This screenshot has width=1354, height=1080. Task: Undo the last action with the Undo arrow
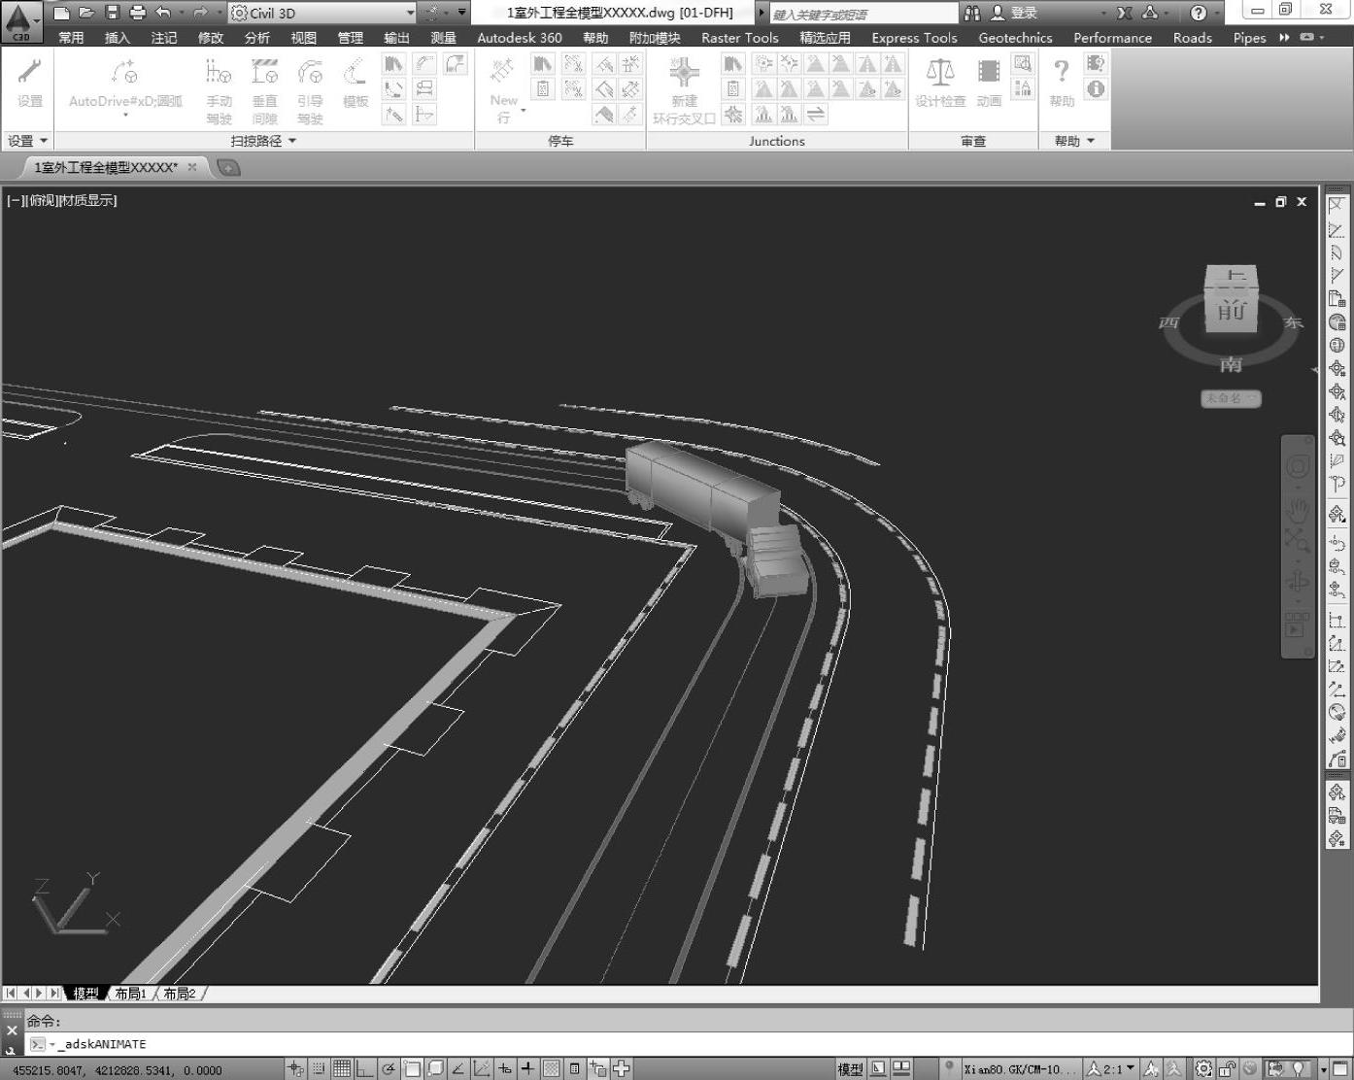pyautogui.click(x=163, y=13)
